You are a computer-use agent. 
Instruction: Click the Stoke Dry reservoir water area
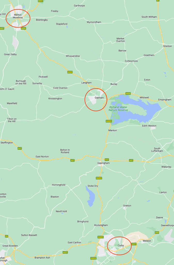pos(91,197)
